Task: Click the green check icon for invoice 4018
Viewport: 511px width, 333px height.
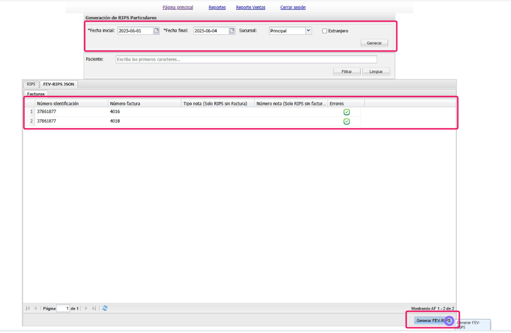Action: [x=347, y=122]
